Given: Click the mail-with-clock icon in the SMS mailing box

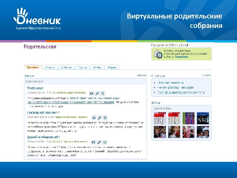Looking at the screenshot, I should 158,54.
